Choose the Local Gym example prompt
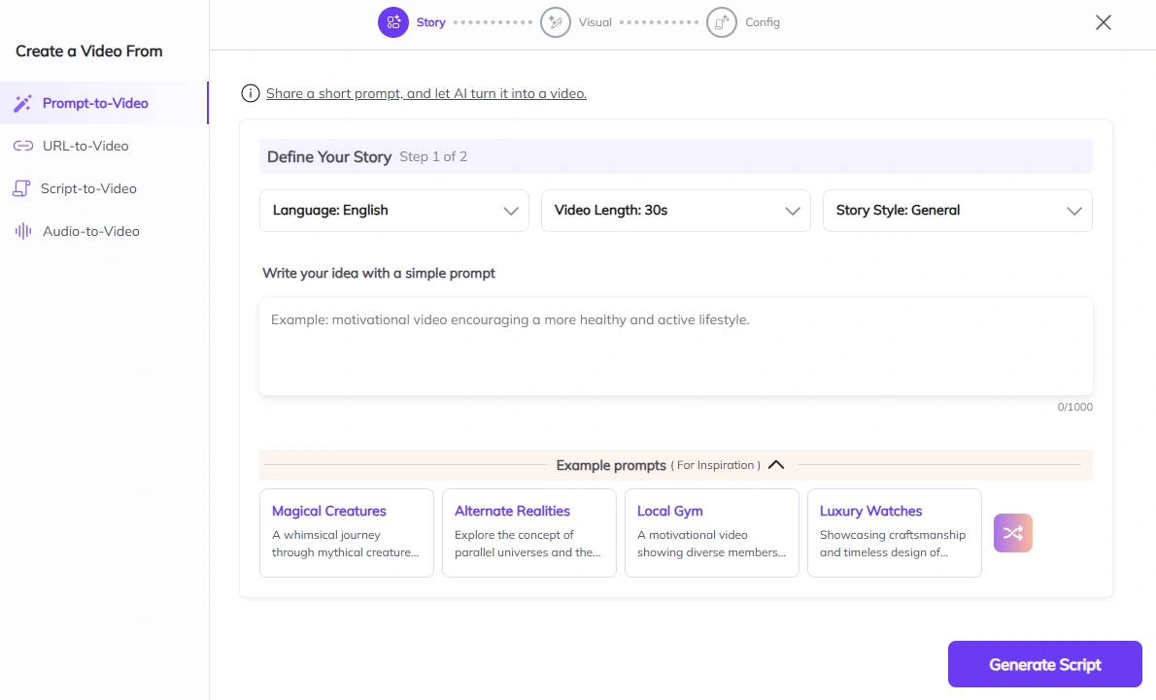 click(x=712, y=533)
